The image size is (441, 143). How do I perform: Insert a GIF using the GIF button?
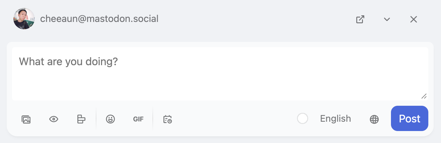[138, 119]
